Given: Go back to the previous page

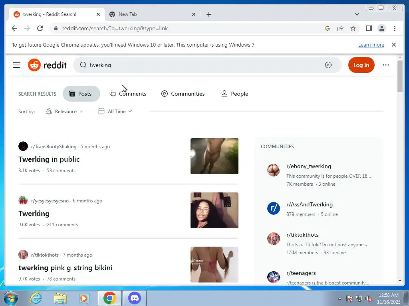Looking at the screenshot, I should tap(14, 28).
